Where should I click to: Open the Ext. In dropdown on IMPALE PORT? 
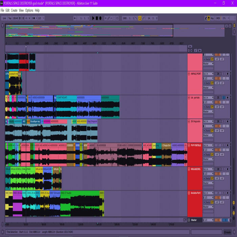click(x=208, y=73)
